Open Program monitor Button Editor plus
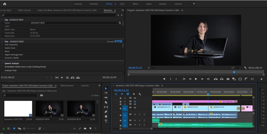 (261, 79)
